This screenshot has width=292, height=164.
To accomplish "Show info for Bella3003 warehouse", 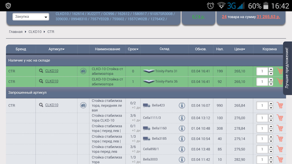I will tap(182, 160).
